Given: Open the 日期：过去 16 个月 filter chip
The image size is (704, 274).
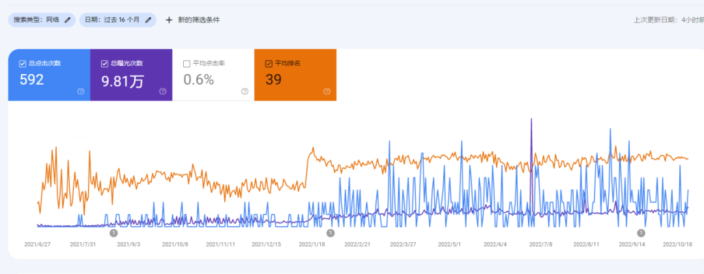Looking at the screenshot, I should [112, 20].
